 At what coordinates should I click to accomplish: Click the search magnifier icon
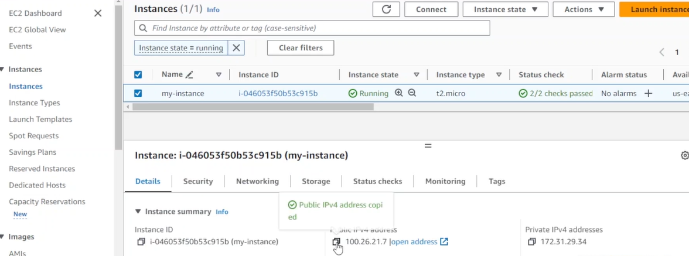tap(143, 28)
